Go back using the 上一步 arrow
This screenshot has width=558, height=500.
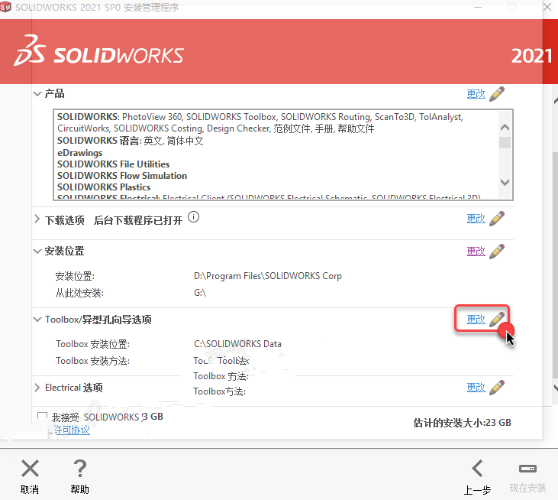[x=477, y=469]
